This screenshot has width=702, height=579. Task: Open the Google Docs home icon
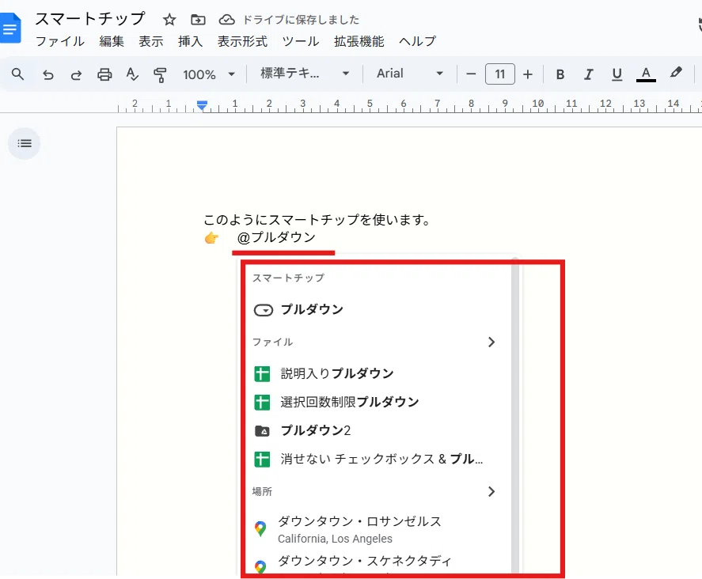[10, 28]
